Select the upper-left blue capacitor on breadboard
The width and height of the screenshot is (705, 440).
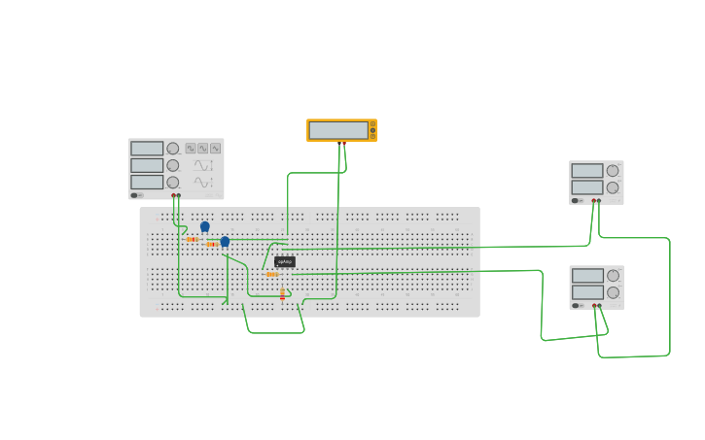(204, 226)
